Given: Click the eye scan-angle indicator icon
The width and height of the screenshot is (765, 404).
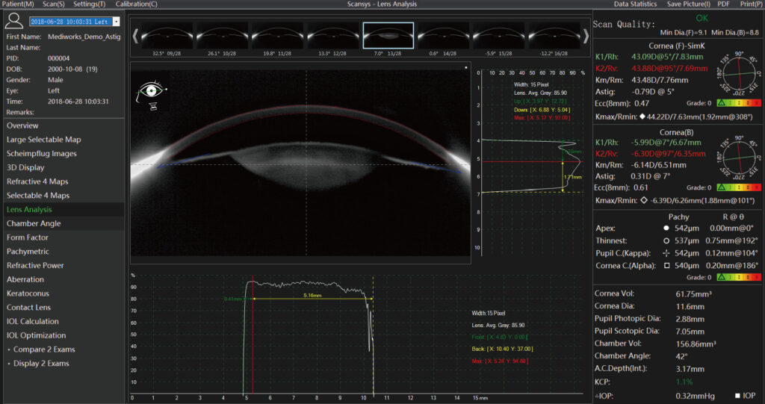Looking at the screenshot, I should [x=151, y=94].
